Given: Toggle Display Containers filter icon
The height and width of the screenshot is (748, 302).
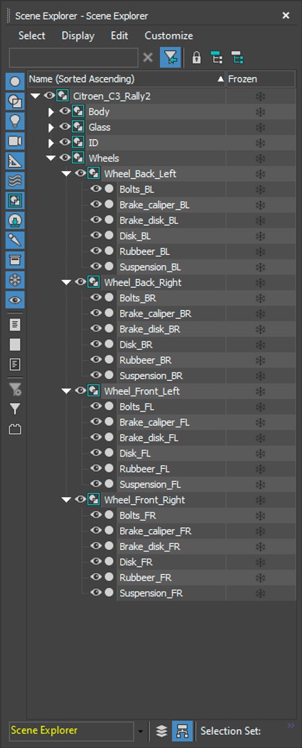Looking at the screenshot, I should click(x=15, y=260).
